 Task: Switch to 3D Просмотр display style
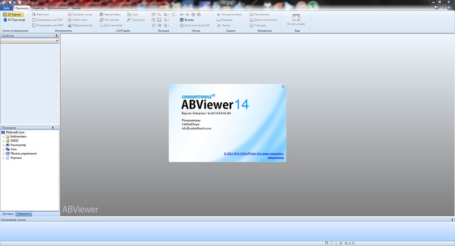click(14, 20)
